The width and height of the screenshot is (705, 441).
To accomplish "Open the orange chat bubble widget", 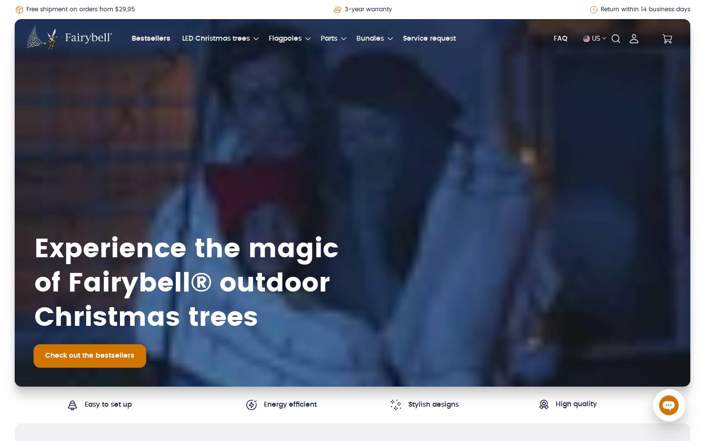I will coord(669,405).
